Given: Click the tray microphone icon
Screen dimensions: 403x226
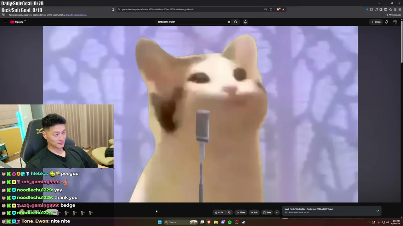Looking at the screenshot, I should [x=378, y=222].
